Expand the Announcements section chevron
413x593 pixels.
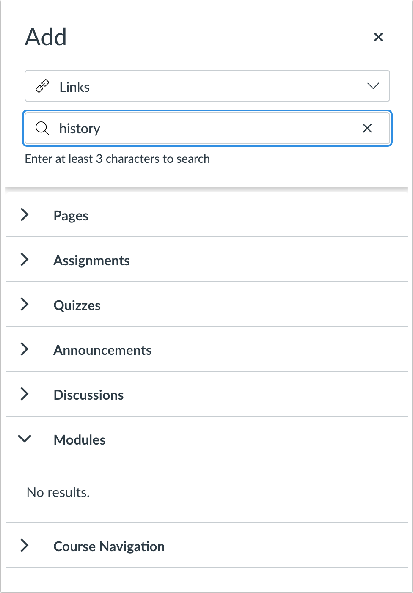tap(25, 349)
